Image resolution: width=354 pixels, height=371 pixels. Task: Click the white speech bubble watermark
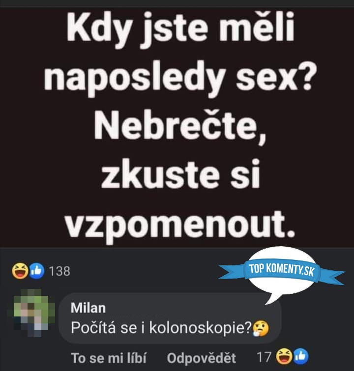281,275
